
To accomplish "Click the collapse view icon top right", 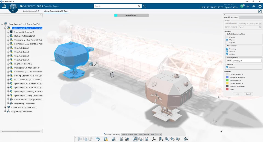I will tap(260, 11).
